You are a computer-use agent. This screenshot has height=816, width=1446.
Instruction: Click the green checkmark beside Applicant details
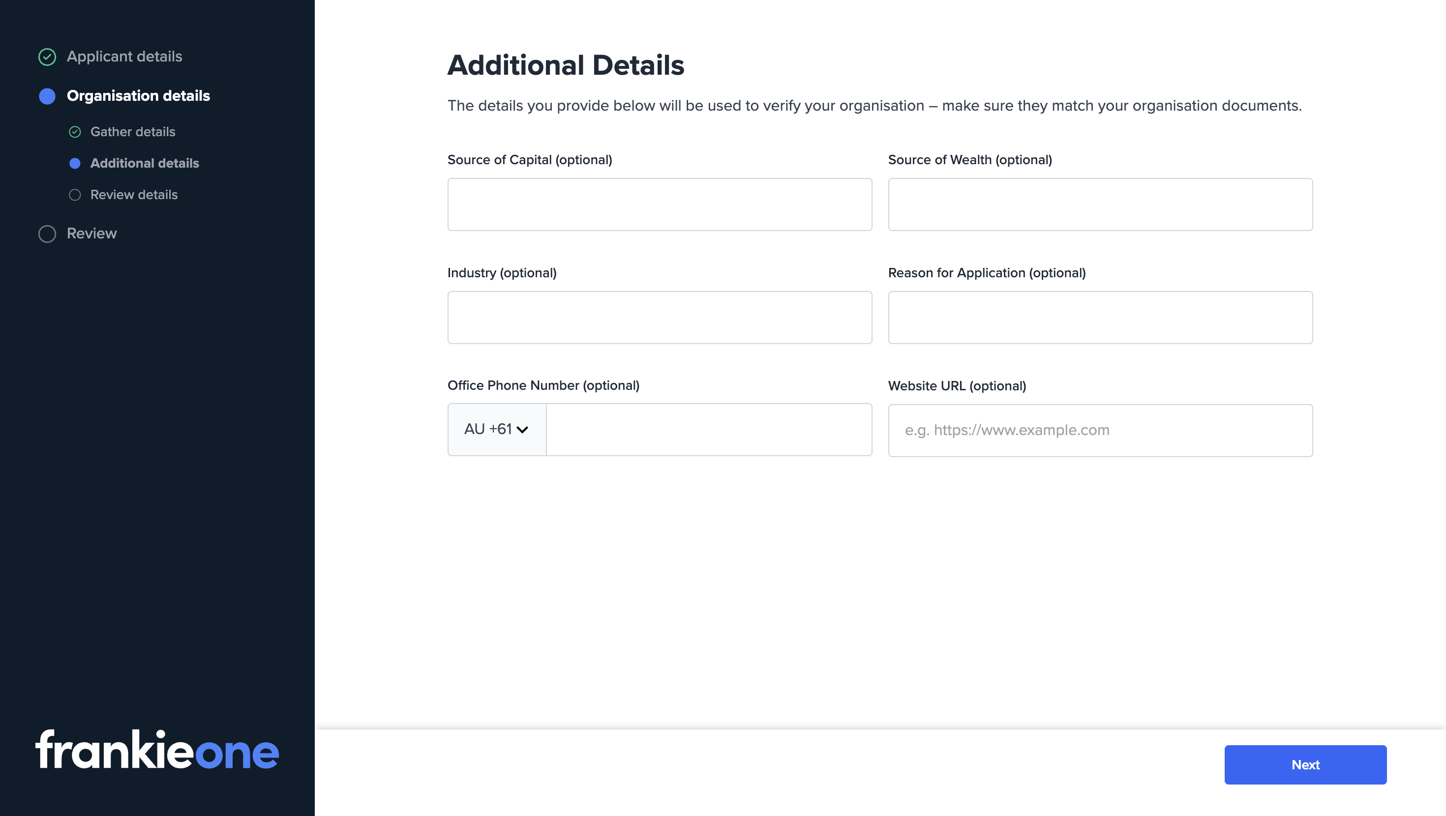pos(47,56)
